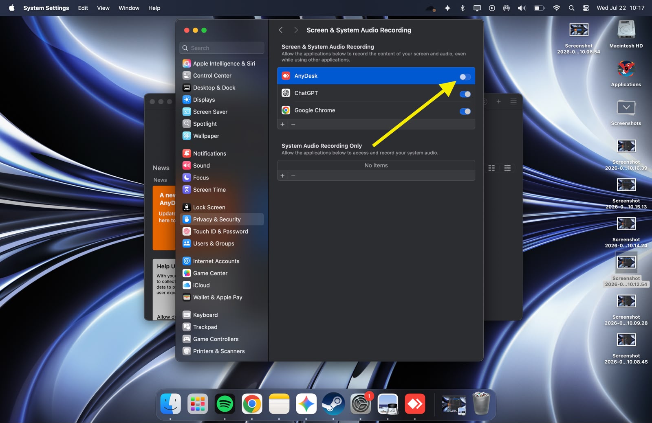
Task: Select Privacy & Security in sidebar
Action: 222,219
